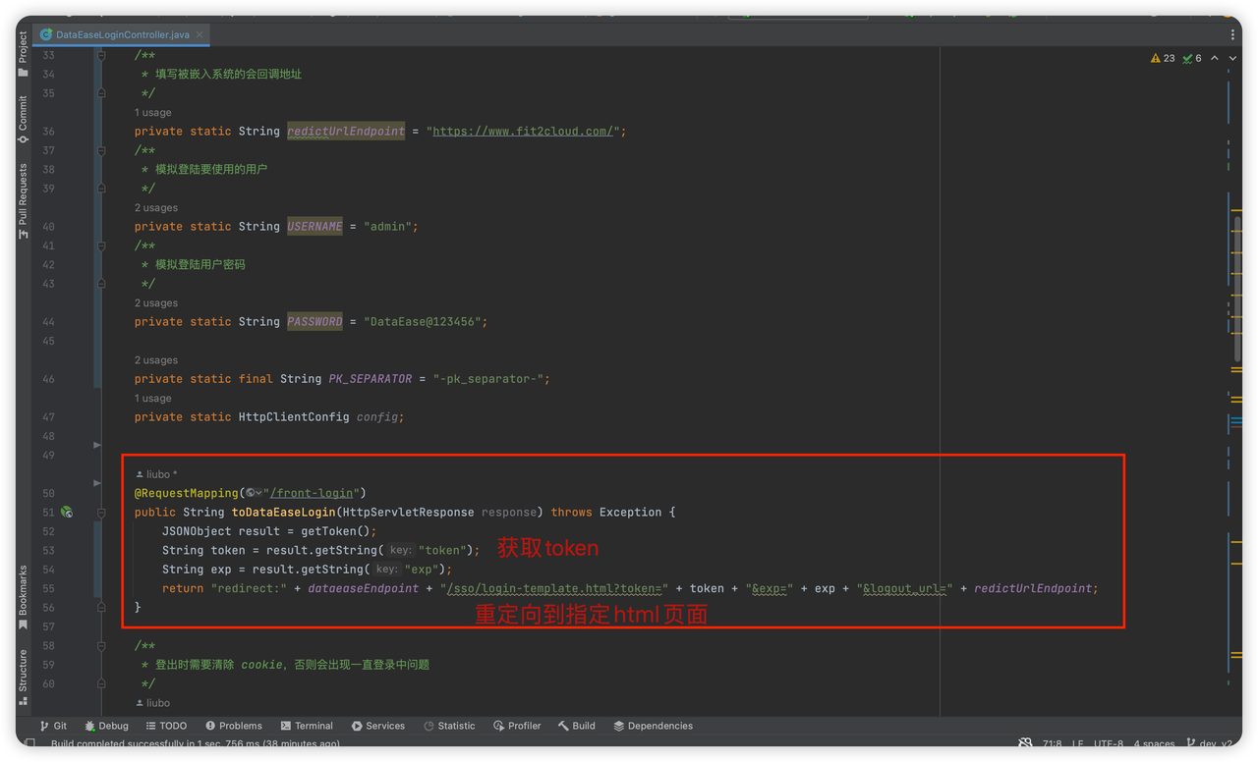Open the Problems tab in bottom bar
1258x762 pixels.
click(x=234, y=726)
